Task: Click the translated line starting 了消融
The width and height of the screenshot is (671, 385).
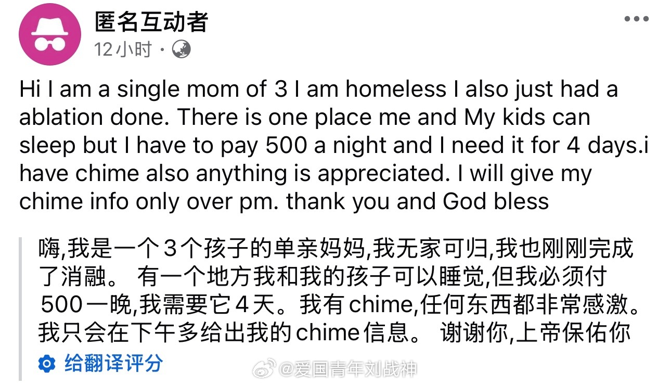Action: point(322,277)
